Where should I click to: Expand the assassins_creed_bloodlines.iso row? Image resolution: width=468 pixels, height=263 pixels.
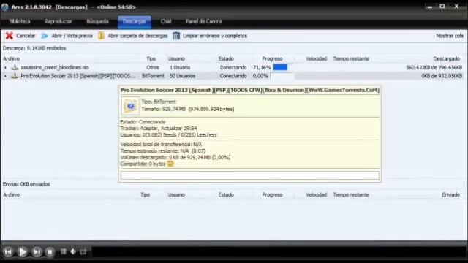pyautogui.click(x=5, y=68)
